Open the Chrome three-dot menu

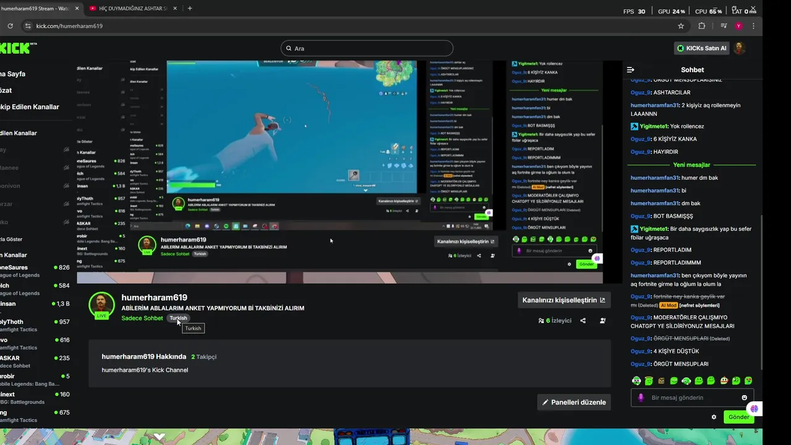click(x=753, y=26)
